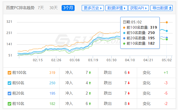The height and width of the screenshot is (110, 178).
Task: Click the 03/08 date axis label
Action: tap(75, 60)
